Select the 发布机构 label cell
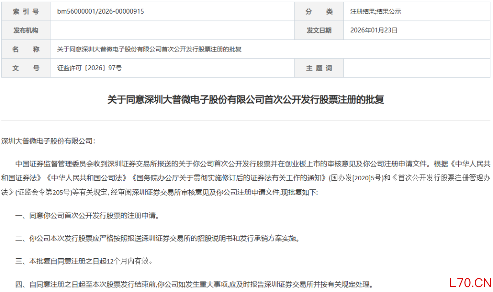493x292 pixels. (x=26, y=31)
